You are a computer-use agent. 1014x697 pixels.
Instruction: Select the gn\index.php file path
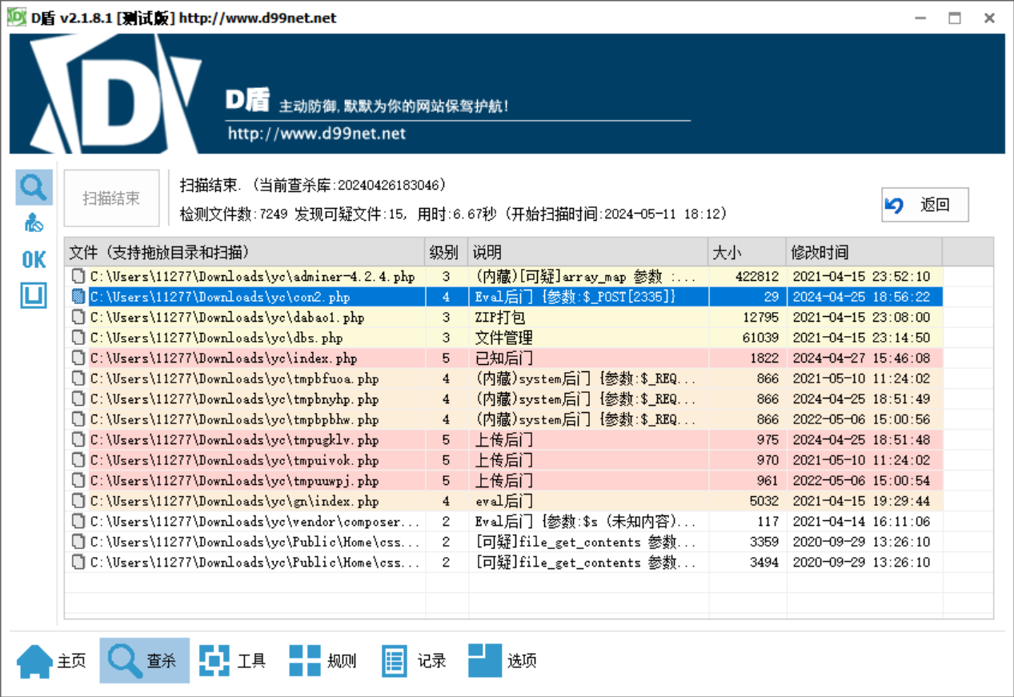point(234,501)
